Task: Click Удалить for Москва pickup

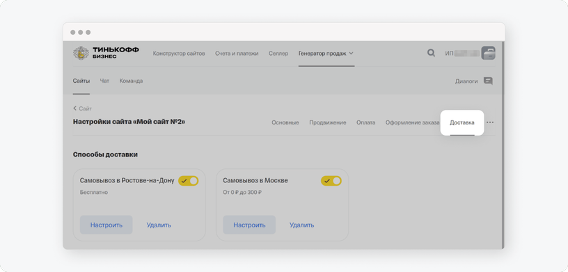Action: point(302,225)
